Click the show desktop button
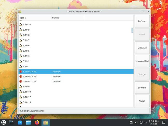This screenshot has width=168, height=126. 164,122
